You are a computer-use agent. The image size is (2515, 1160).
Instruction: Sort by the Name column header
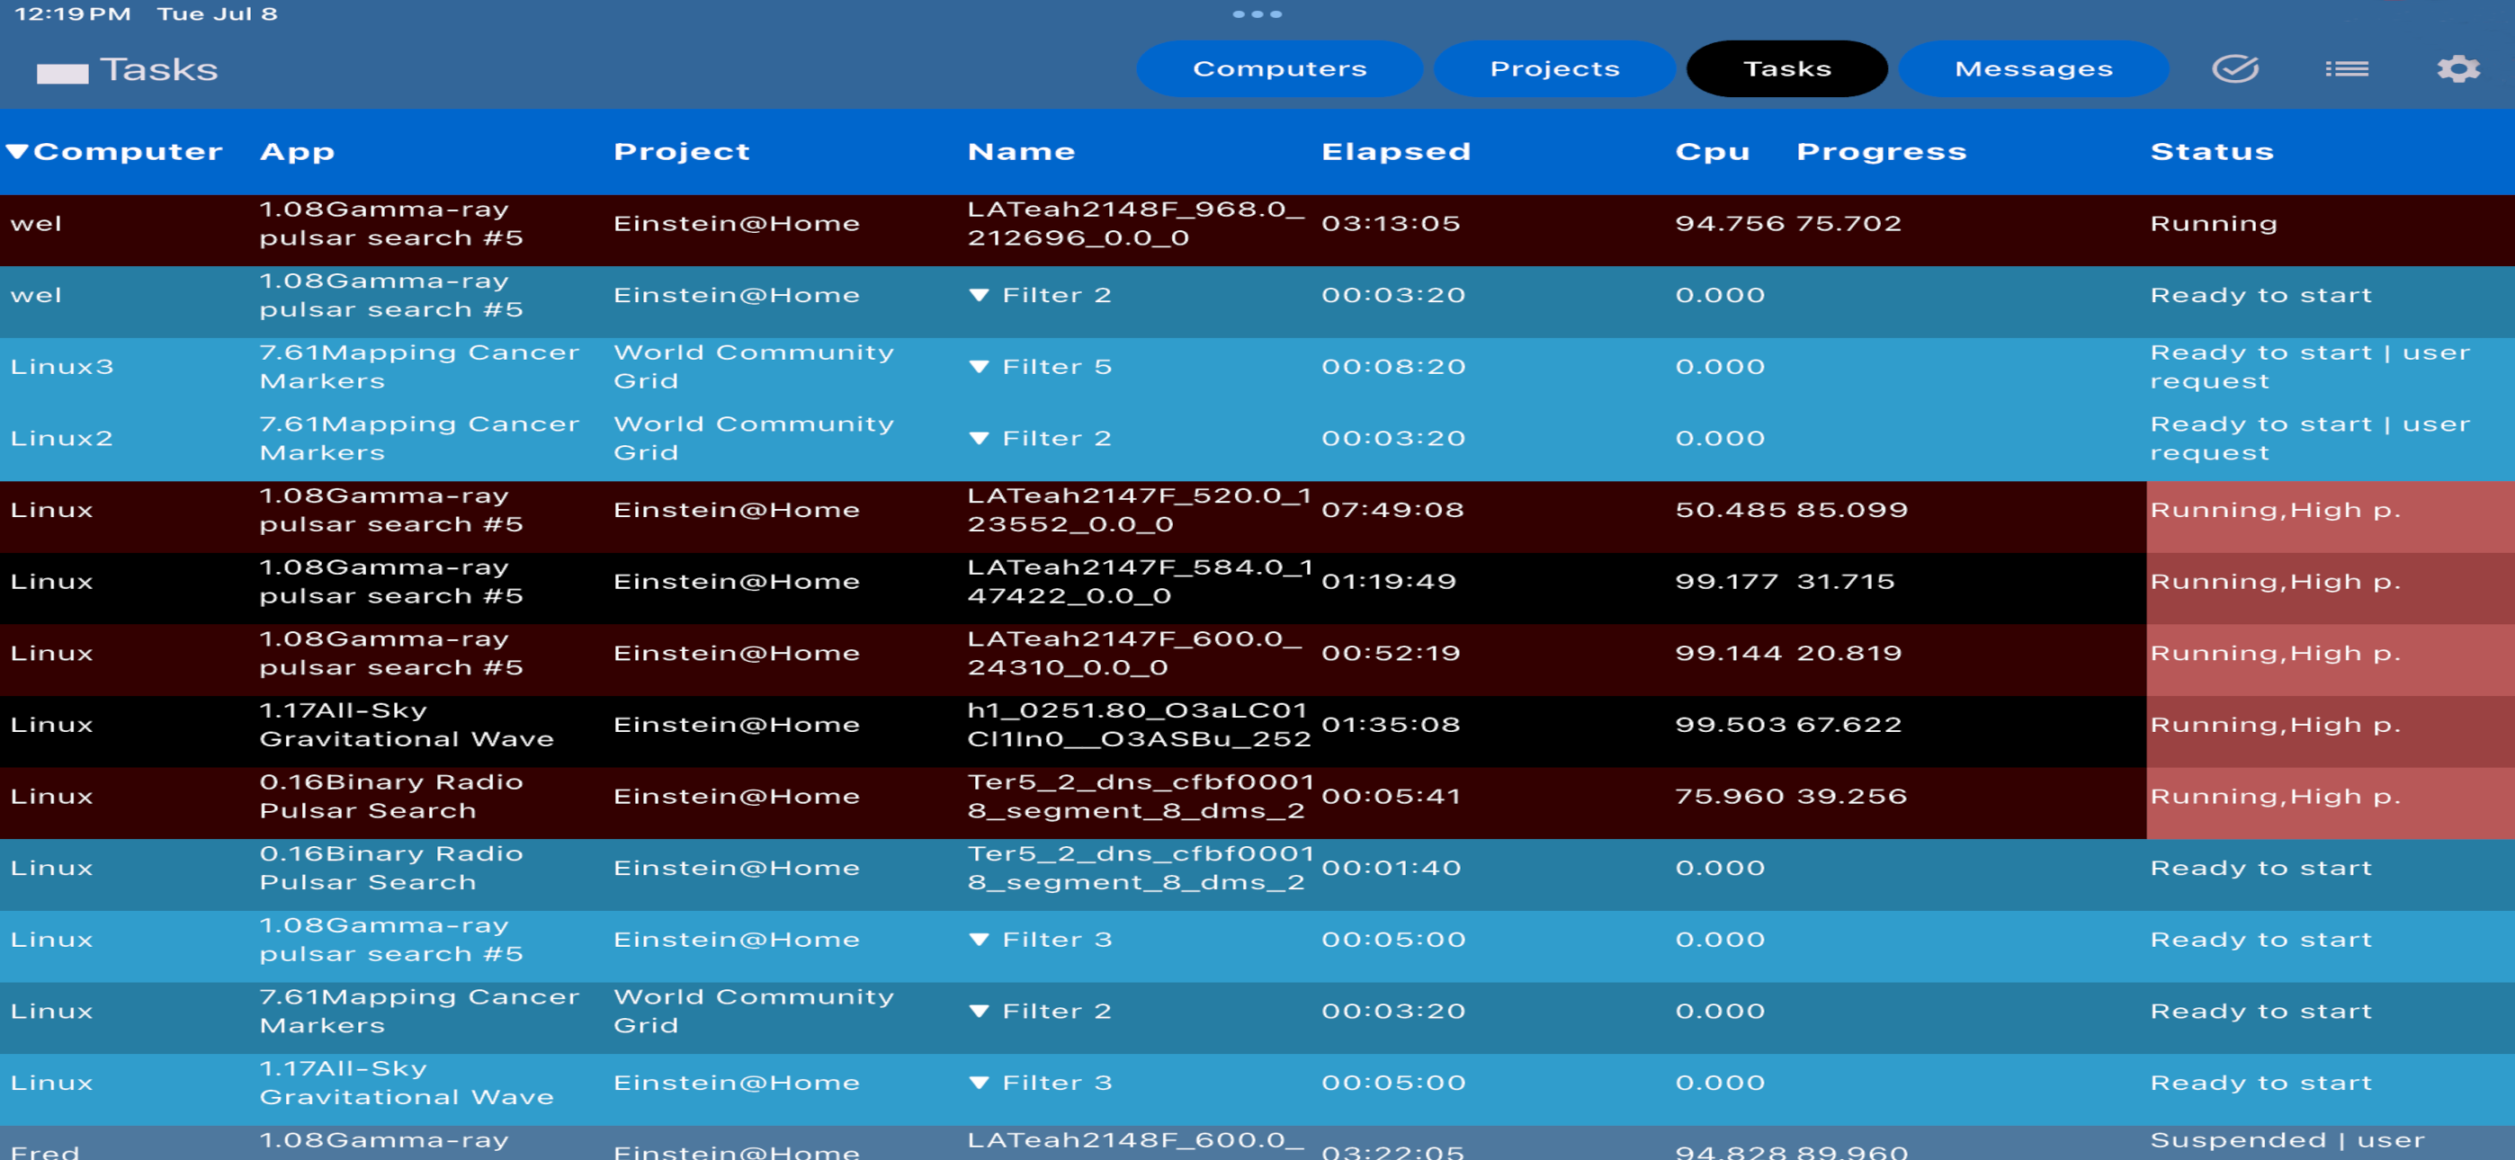pos(1021,151)
